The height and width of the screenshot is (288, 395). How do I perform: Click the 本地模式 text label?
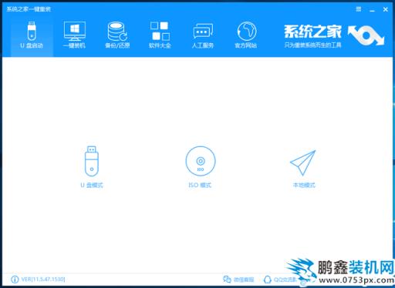pyautogui.click(x=304, y=185)
